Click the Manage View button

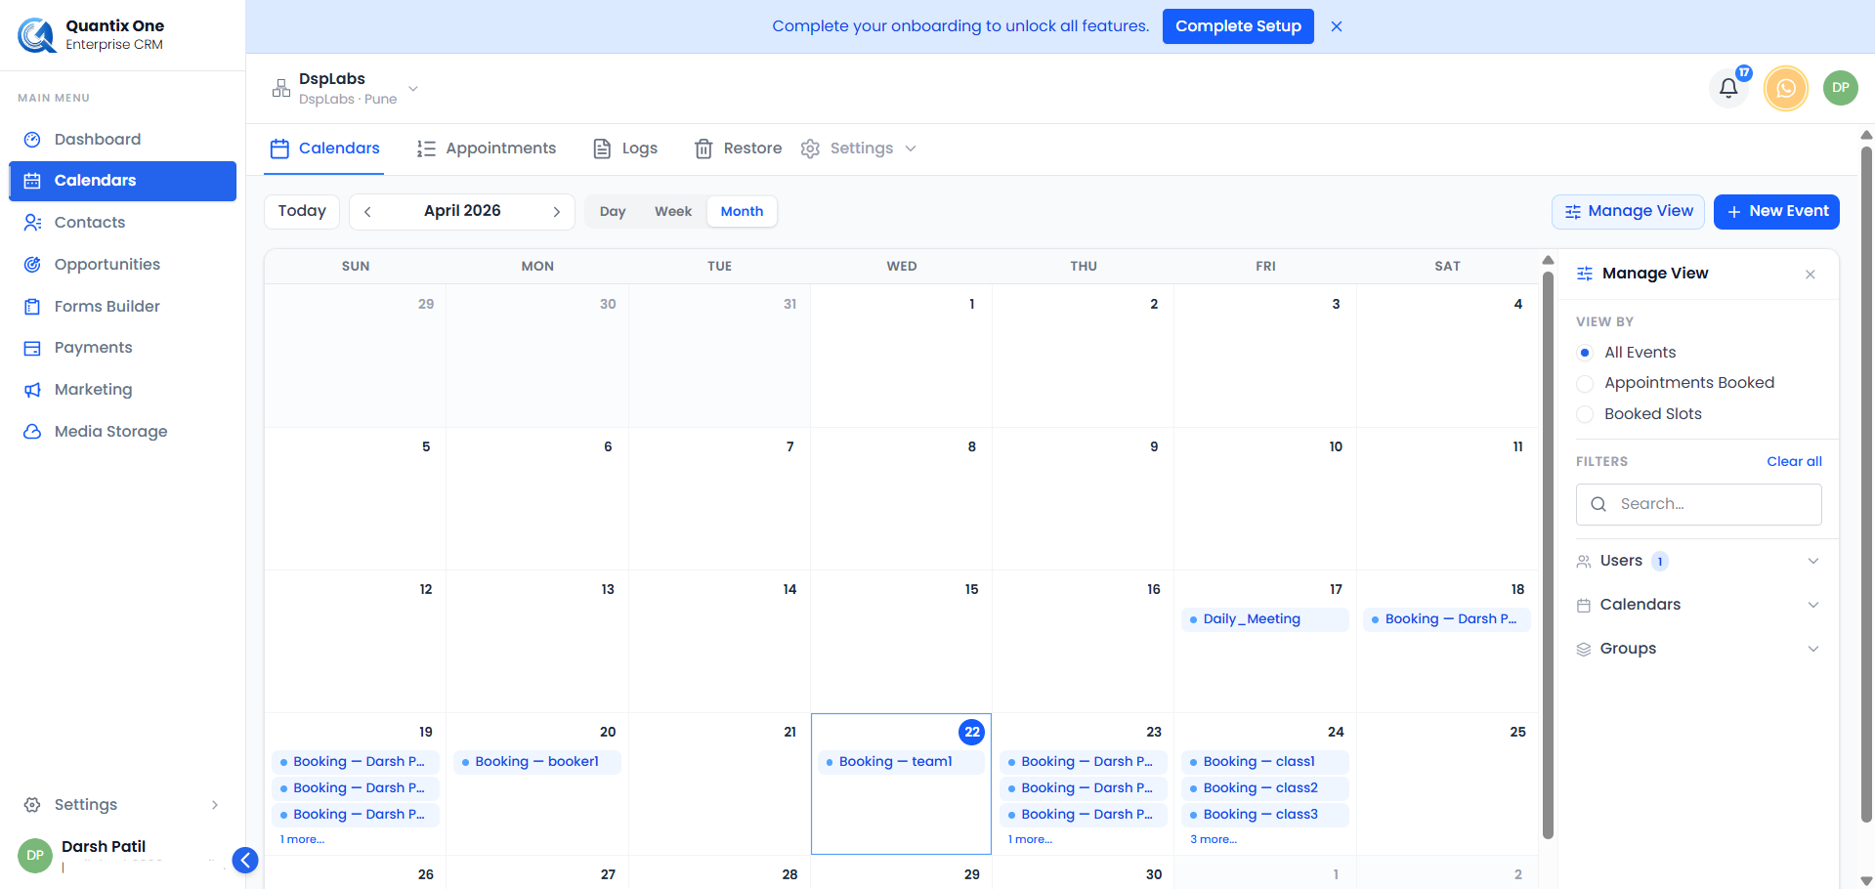click(1628, 211)
